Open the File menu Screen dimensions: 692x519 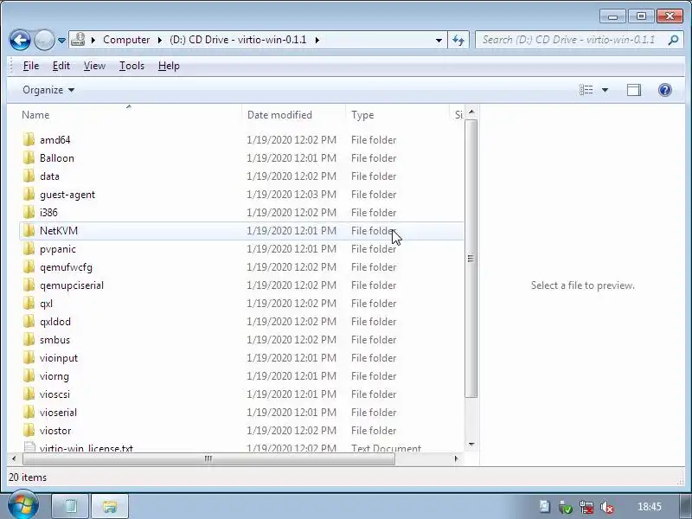(31, 66)
